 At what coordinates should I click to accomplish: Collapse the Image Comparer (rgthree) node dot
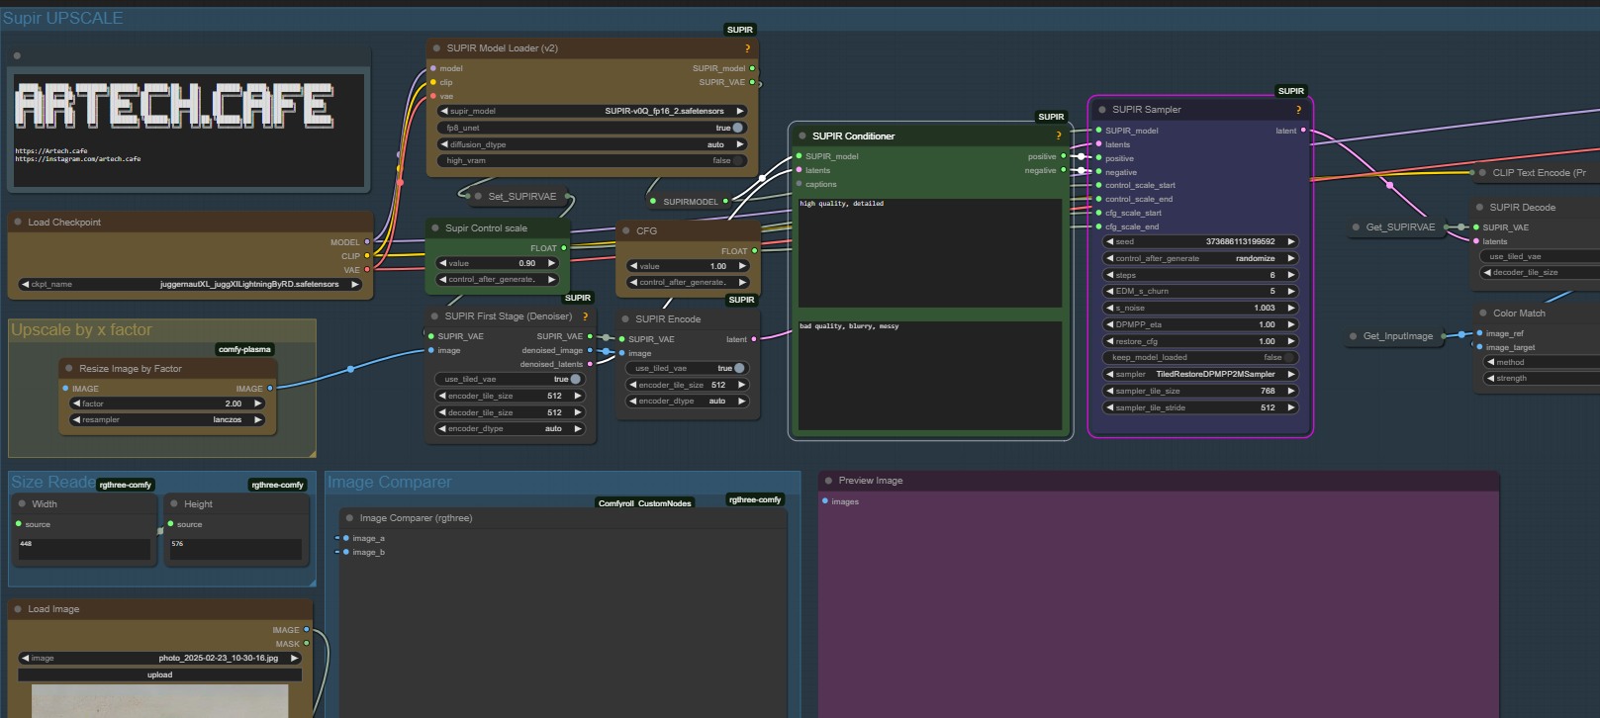point(349,518)
